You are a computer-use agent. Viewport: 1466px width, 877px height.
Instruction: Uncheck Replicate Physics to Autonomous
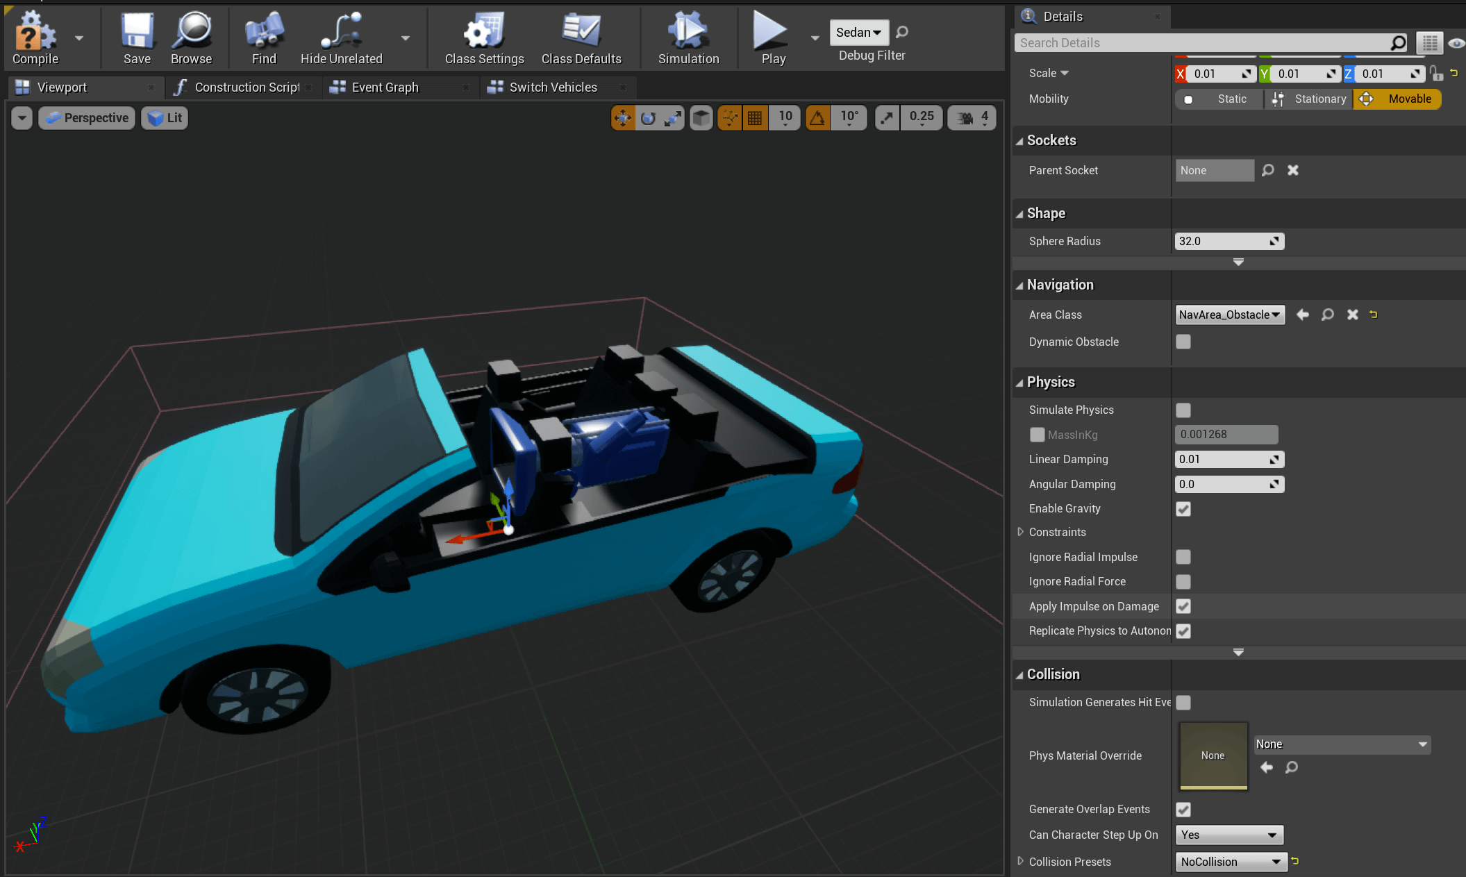(x=1183, y=631)
